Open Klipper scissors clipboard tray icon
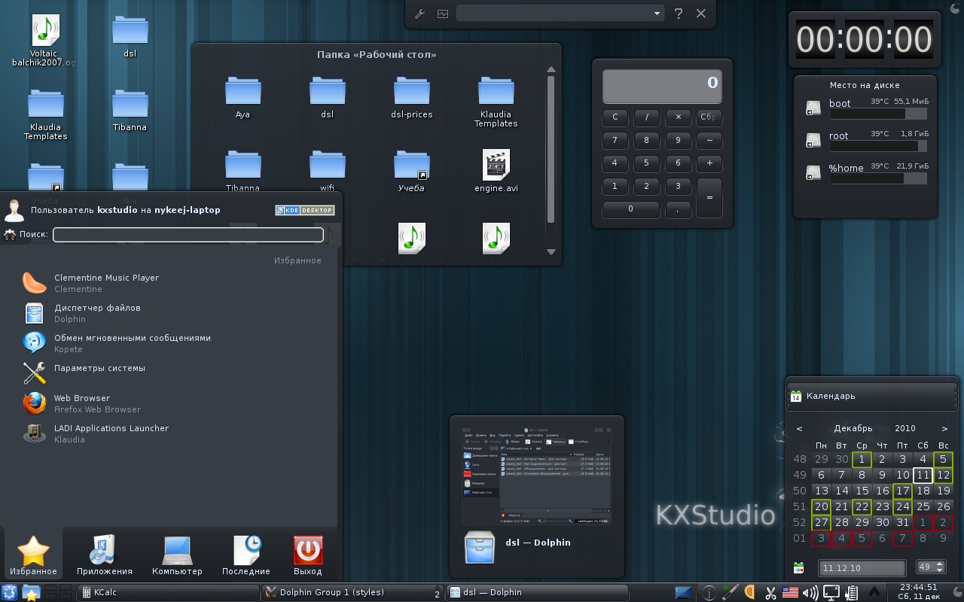This screenshot has width=964, height=602. tap(770, 593)
